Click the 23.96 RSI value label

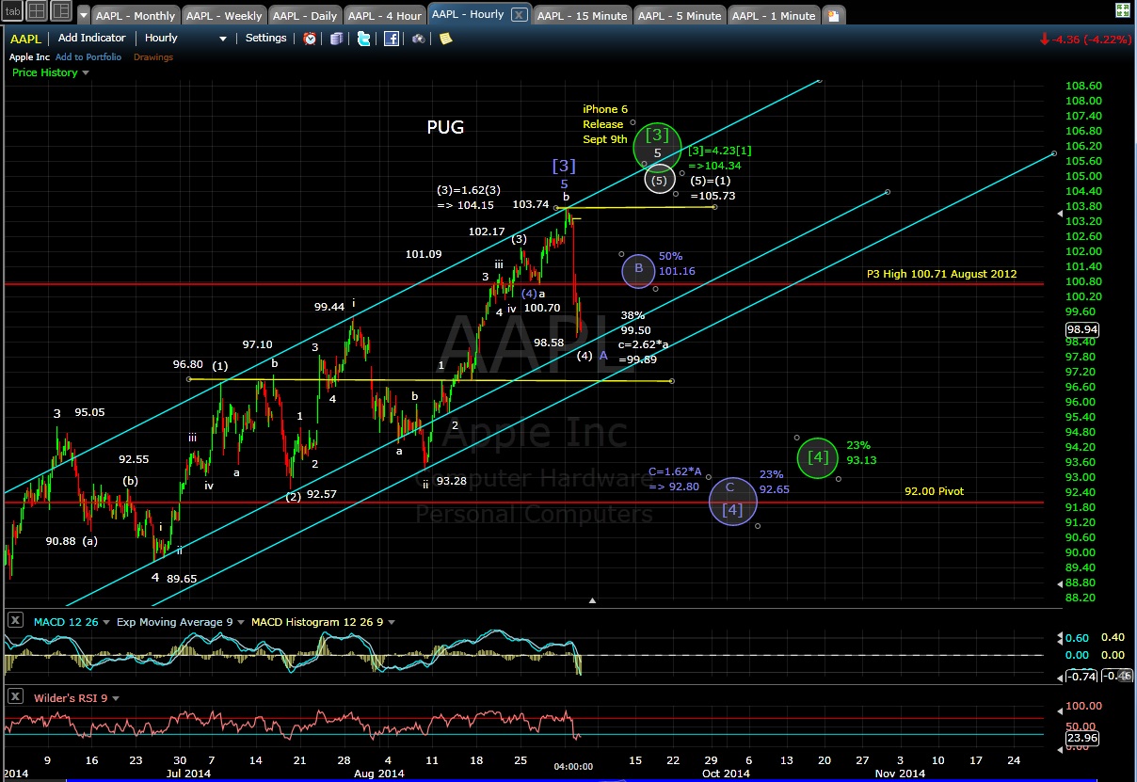click(1081, 737)
